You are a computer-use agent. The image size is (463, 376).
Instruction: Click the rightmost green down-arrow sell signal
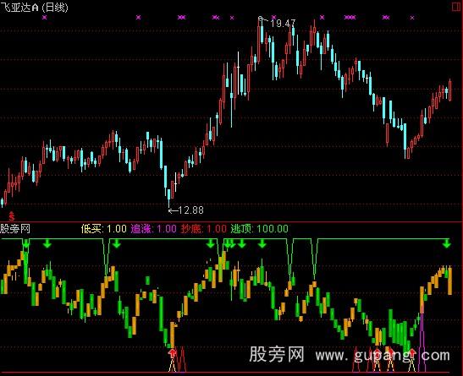click(446, 243)
